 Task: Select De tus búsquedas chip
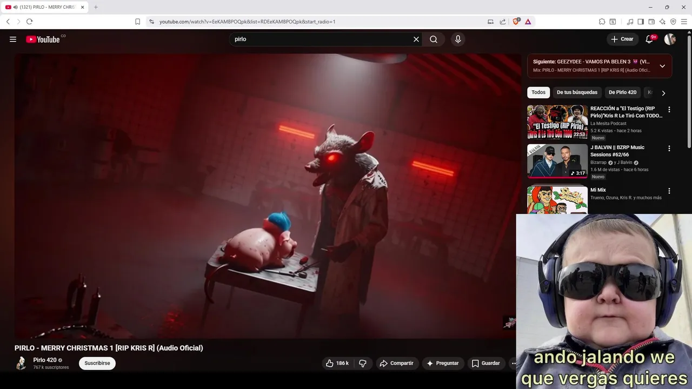(577, 92)
